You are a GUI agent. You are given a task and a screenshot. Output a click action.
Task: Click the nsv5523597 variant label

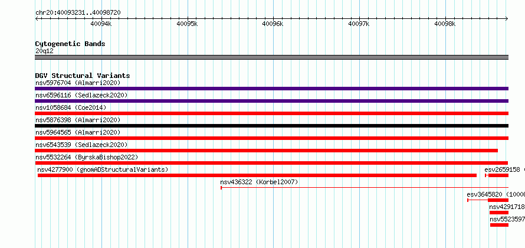(507, 219)
